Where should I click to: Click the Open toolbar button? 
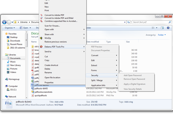point(24,28)
